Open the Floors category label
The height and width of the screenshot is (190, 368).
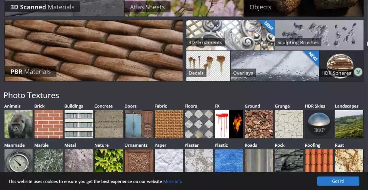coord(191,106)
